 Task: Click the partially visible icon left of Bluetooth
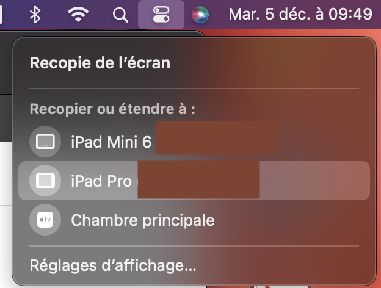click(x=2, y=15)
